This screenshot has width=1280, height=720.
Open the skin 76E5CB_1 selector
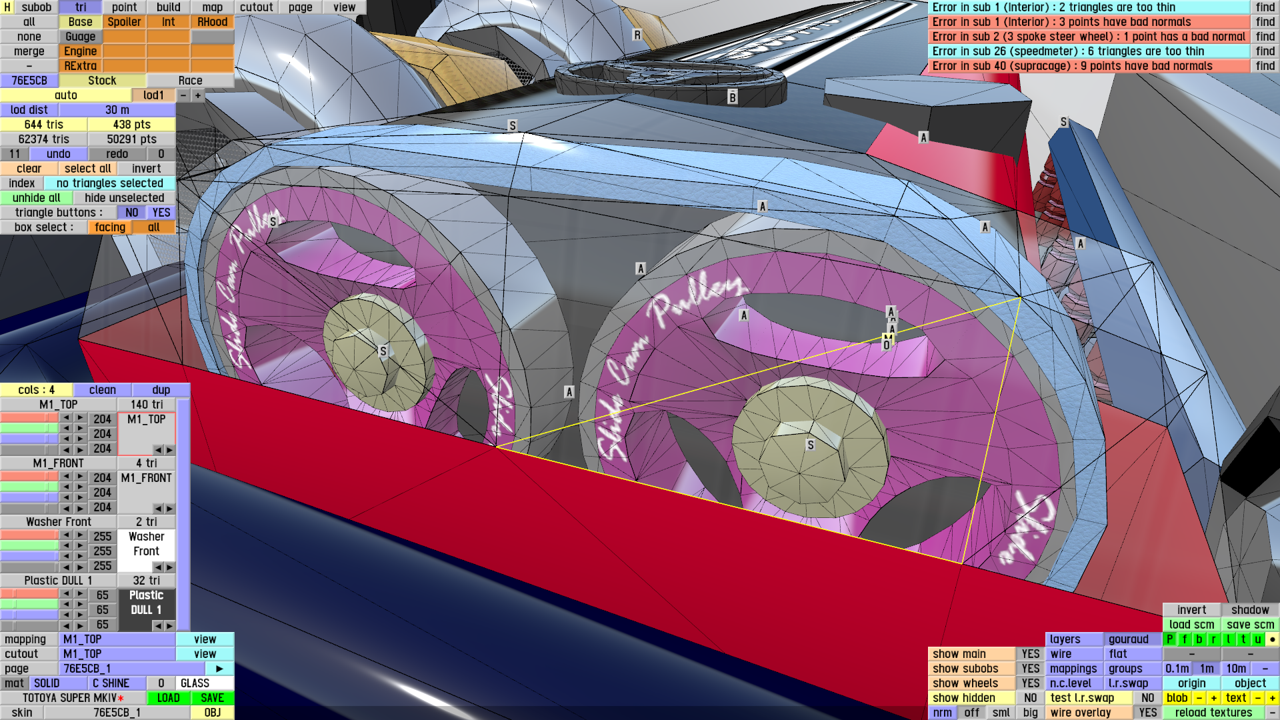[117, 713]
